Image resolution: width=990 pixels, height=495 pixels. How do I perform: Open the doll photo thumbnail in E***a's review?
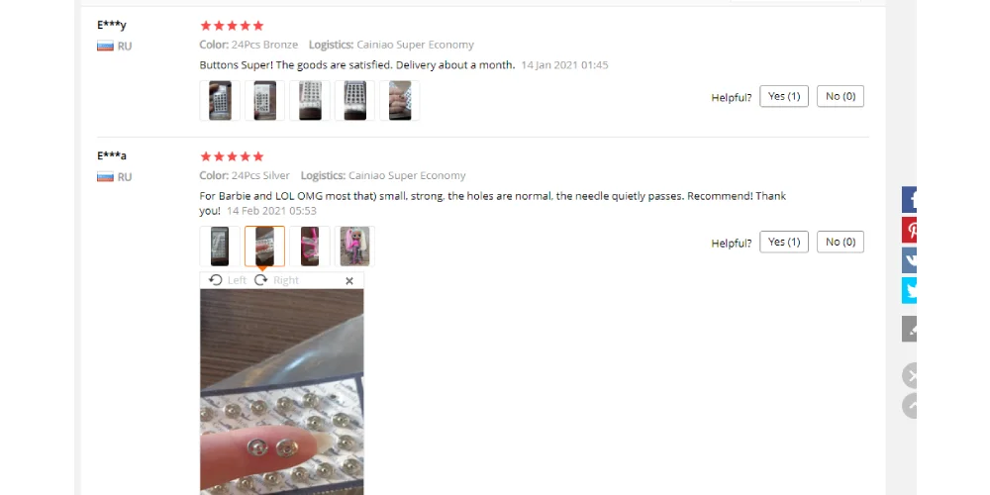click(354, 247)
